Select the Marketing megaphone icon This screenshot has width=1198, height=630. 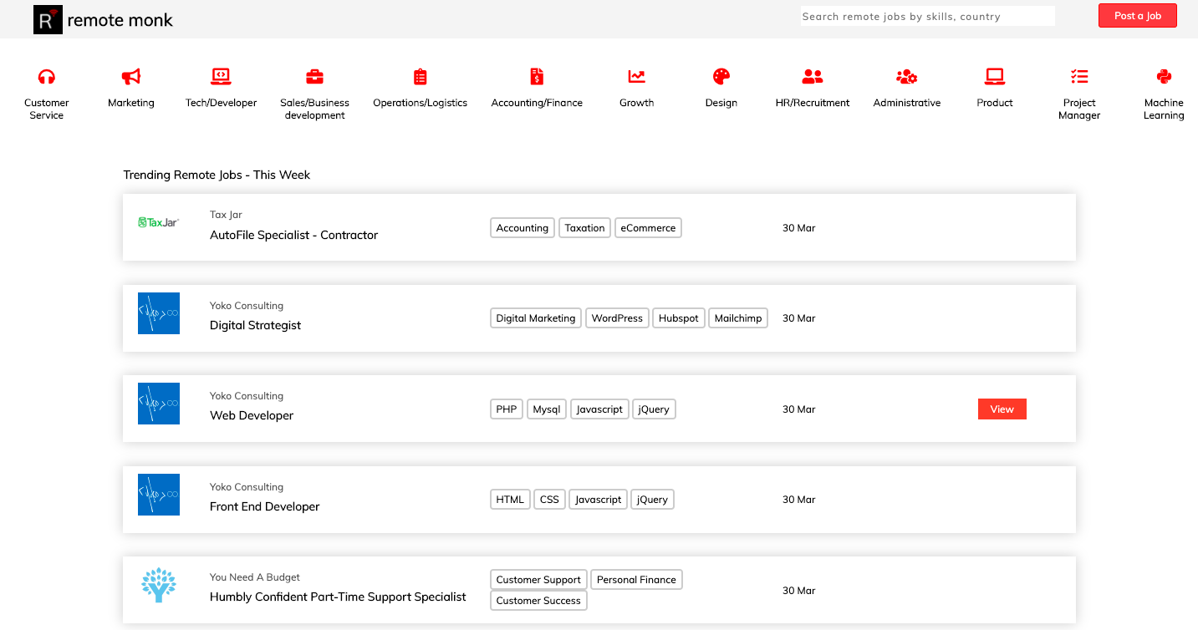click(131, 77)
